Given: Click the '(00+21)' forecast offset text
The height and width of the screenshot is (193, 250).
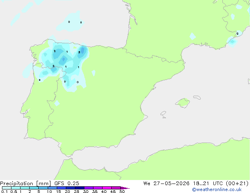Looking at the screenshot, I should click(x=237, y=184).
